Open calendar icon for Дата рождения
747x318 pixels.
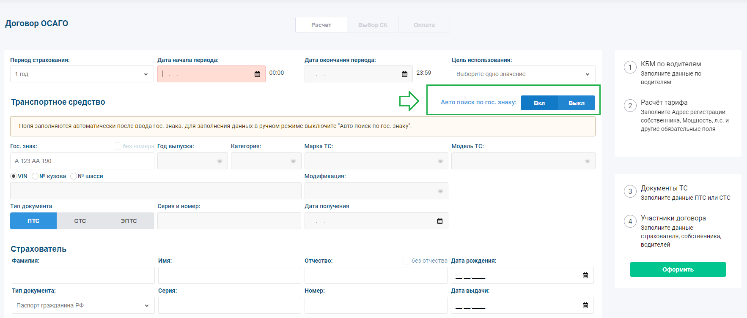(x=585, y=275)
